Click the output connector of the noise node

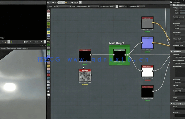tap(91, 75)
